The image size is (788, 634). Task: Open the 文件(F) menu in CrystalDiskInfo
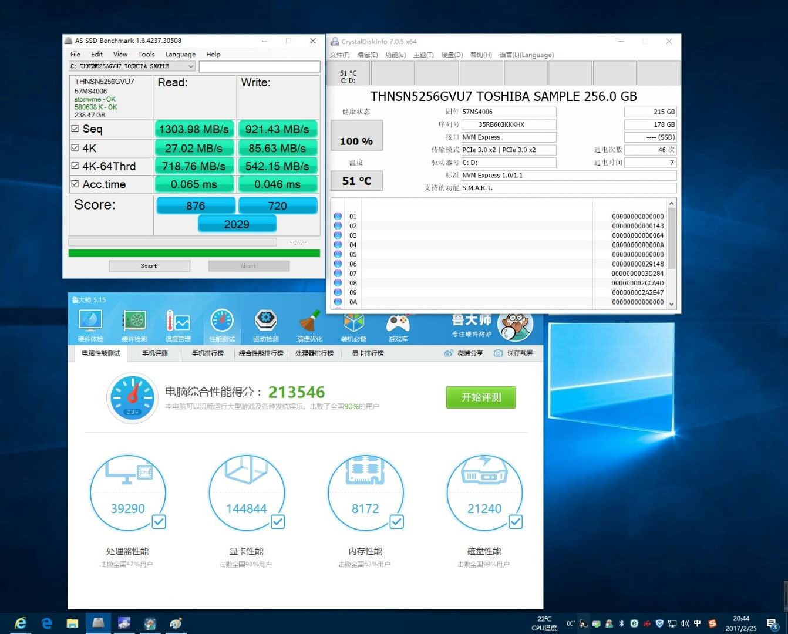tap(339, 55)
